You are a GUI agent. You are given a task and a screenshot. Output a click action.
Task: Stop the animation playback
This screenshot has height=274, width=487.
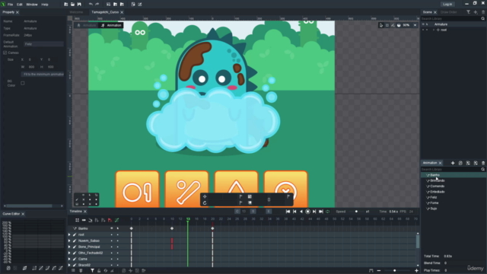tap(307, 212)
